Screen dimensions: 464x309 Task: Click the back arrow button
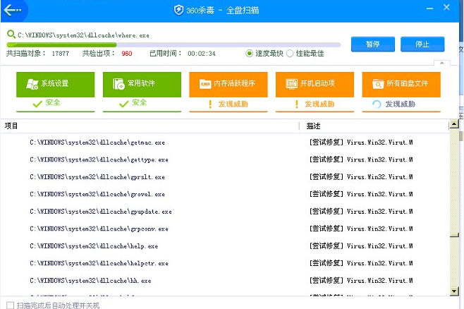13,11
